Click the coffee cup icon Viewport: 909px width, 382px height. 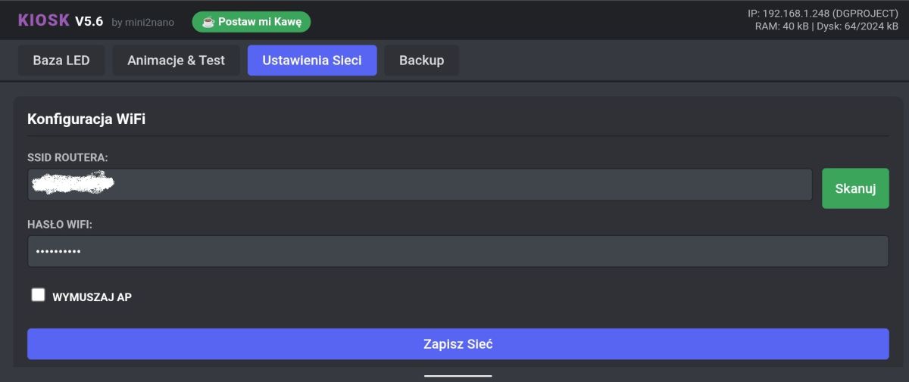pos(208,22)
